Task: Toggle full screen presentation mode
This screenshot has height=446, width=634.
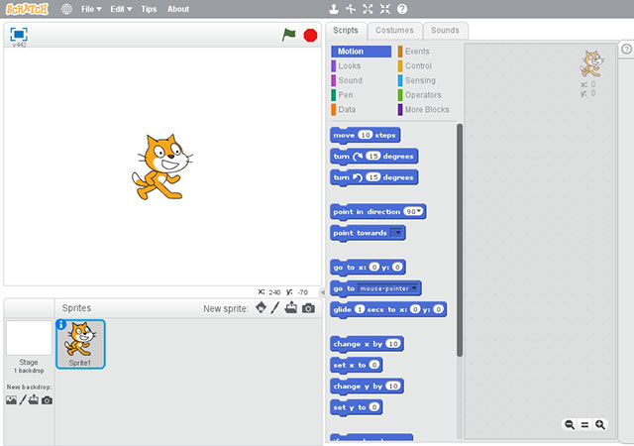Action: tap(19, 34)
